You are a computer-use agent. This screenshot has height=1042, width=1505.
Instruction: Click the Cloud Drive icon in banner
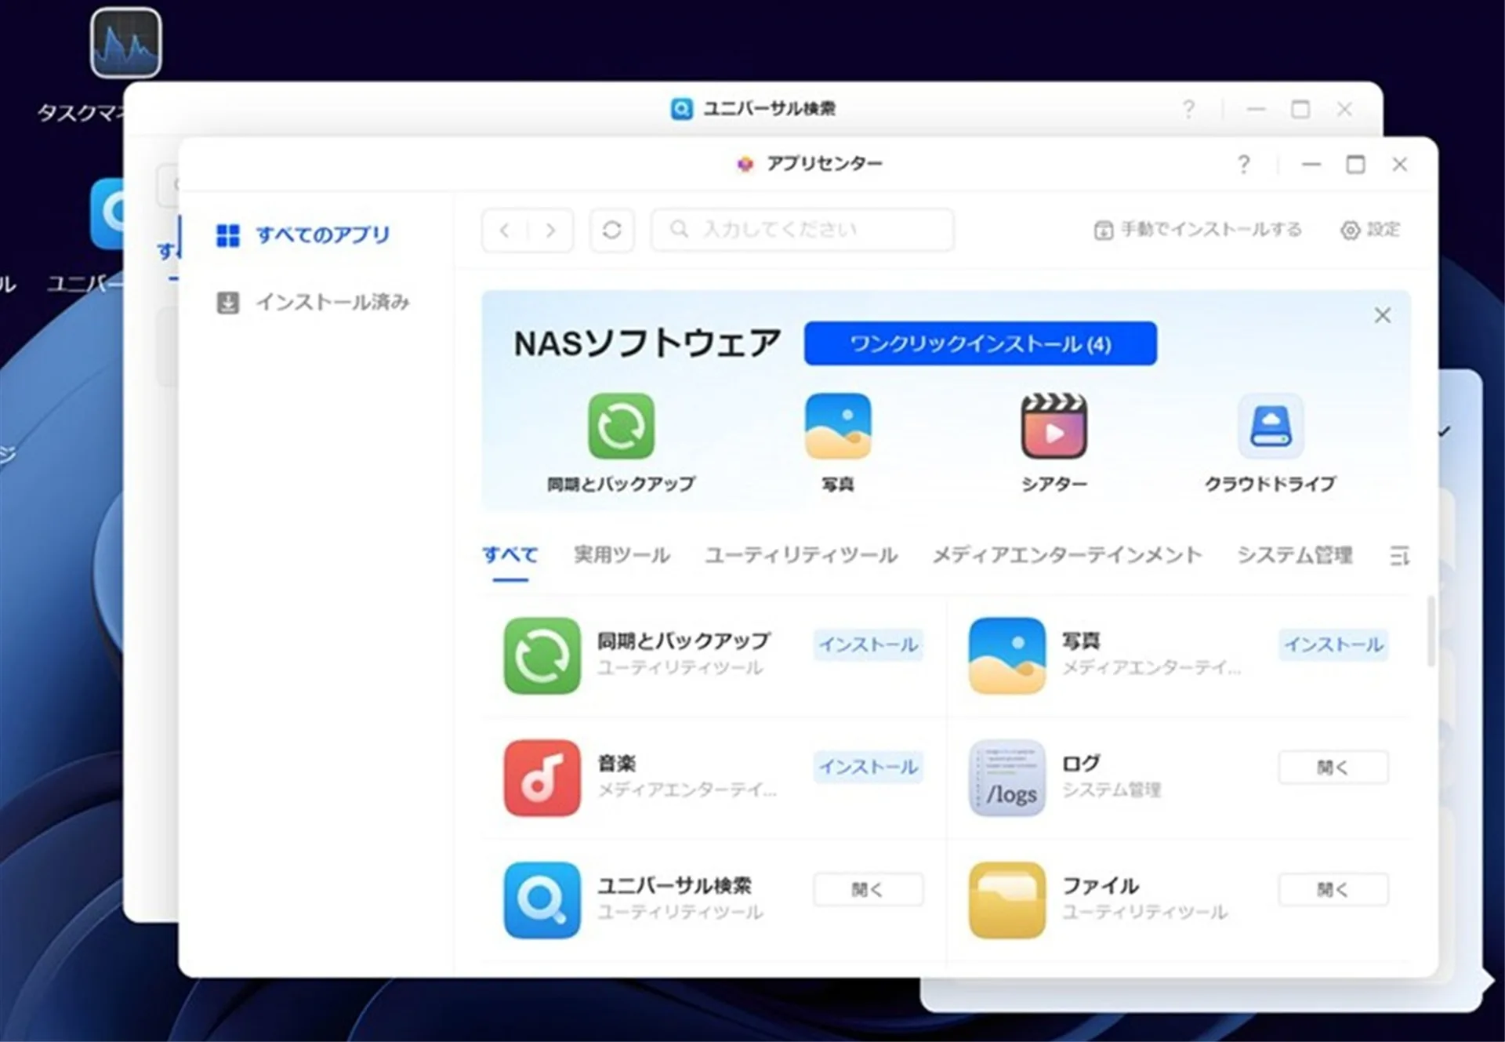(x=1270, y=426)
